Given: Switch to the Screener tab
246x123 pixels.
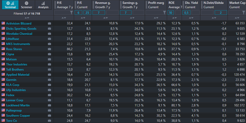Looking at the screenshot, I should [27, 5].
